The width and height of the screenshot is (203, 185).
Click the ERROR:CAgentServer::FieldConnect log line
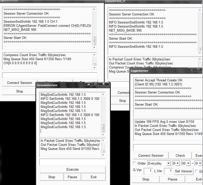(x=47, y=26)
